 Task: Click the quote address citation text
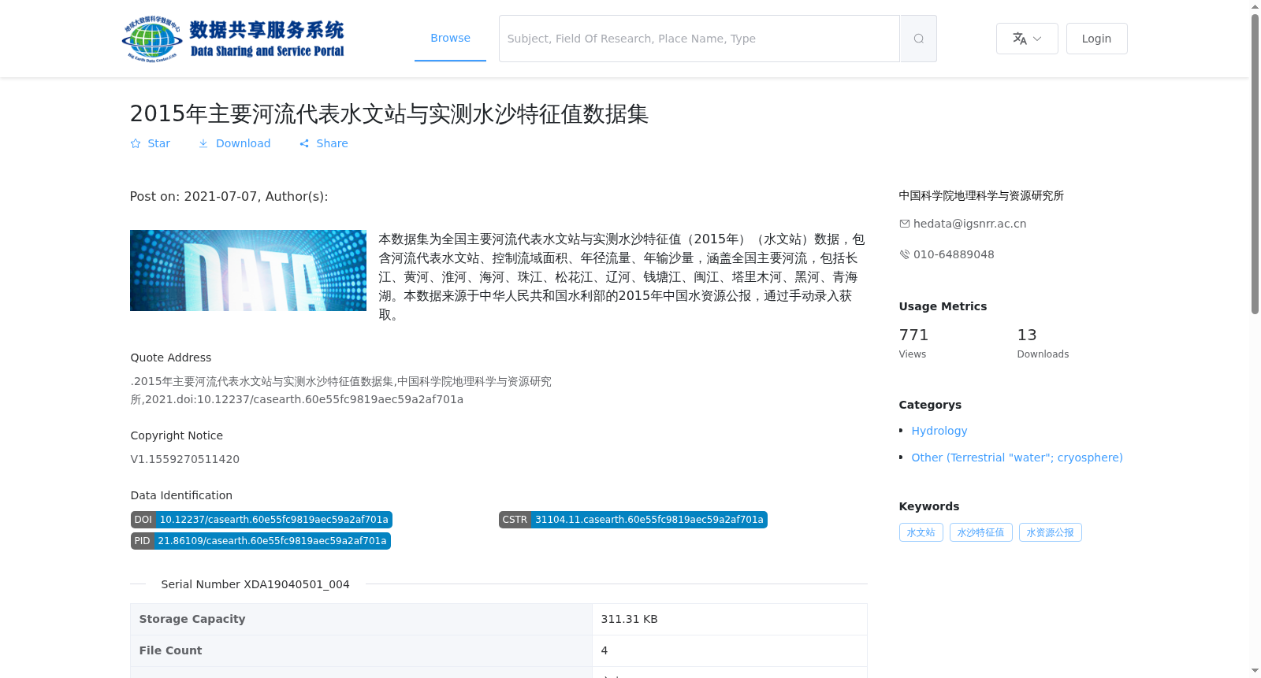click(341, 390)
